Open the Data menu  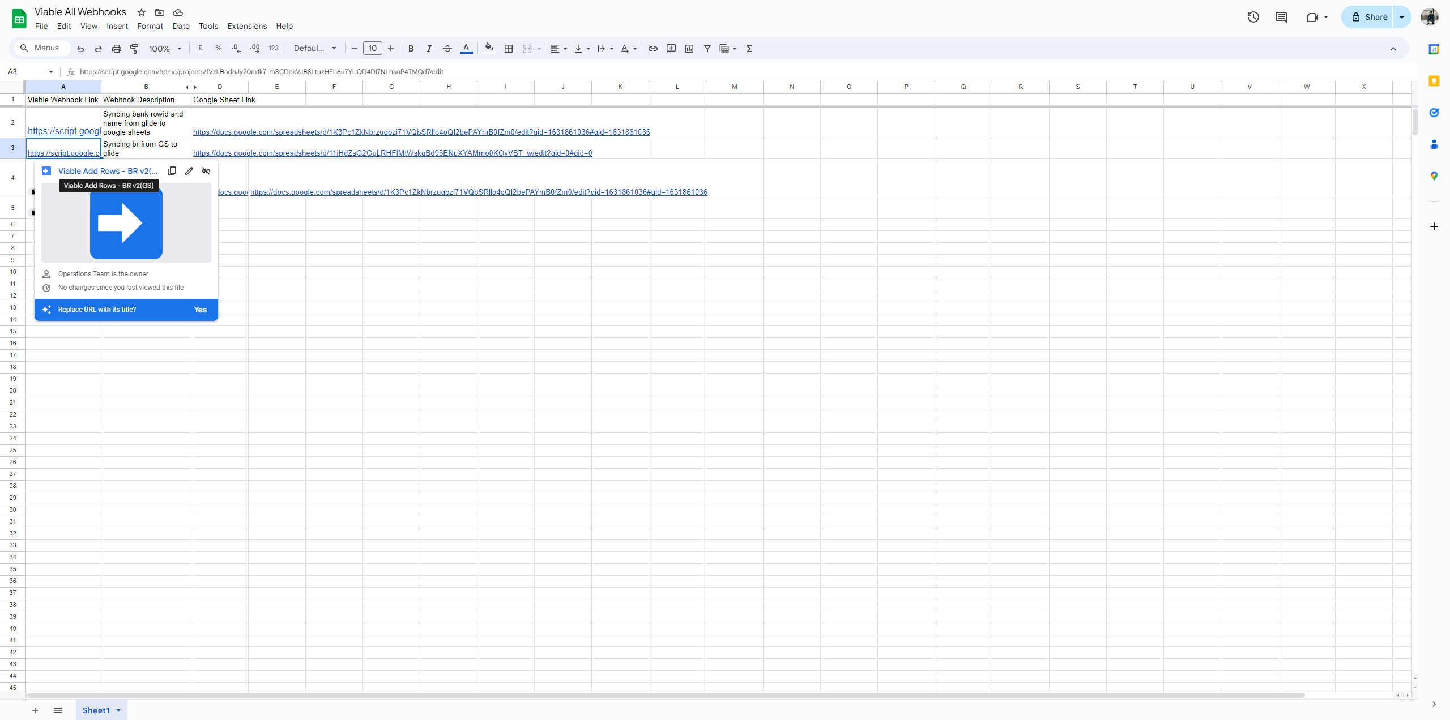point(181,26)
